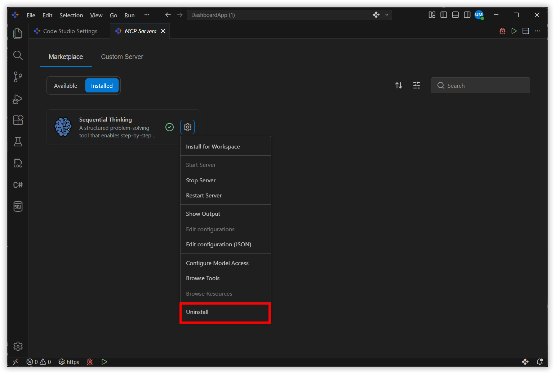Image resolution: width=555 pixels, height=374 pixels.
Task: Open notifications bell in status bar
Action: pos(540,362)
